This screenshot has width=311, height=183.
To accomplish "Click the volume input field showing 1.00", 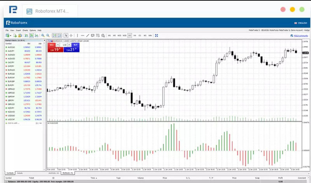I will [65, 45].
